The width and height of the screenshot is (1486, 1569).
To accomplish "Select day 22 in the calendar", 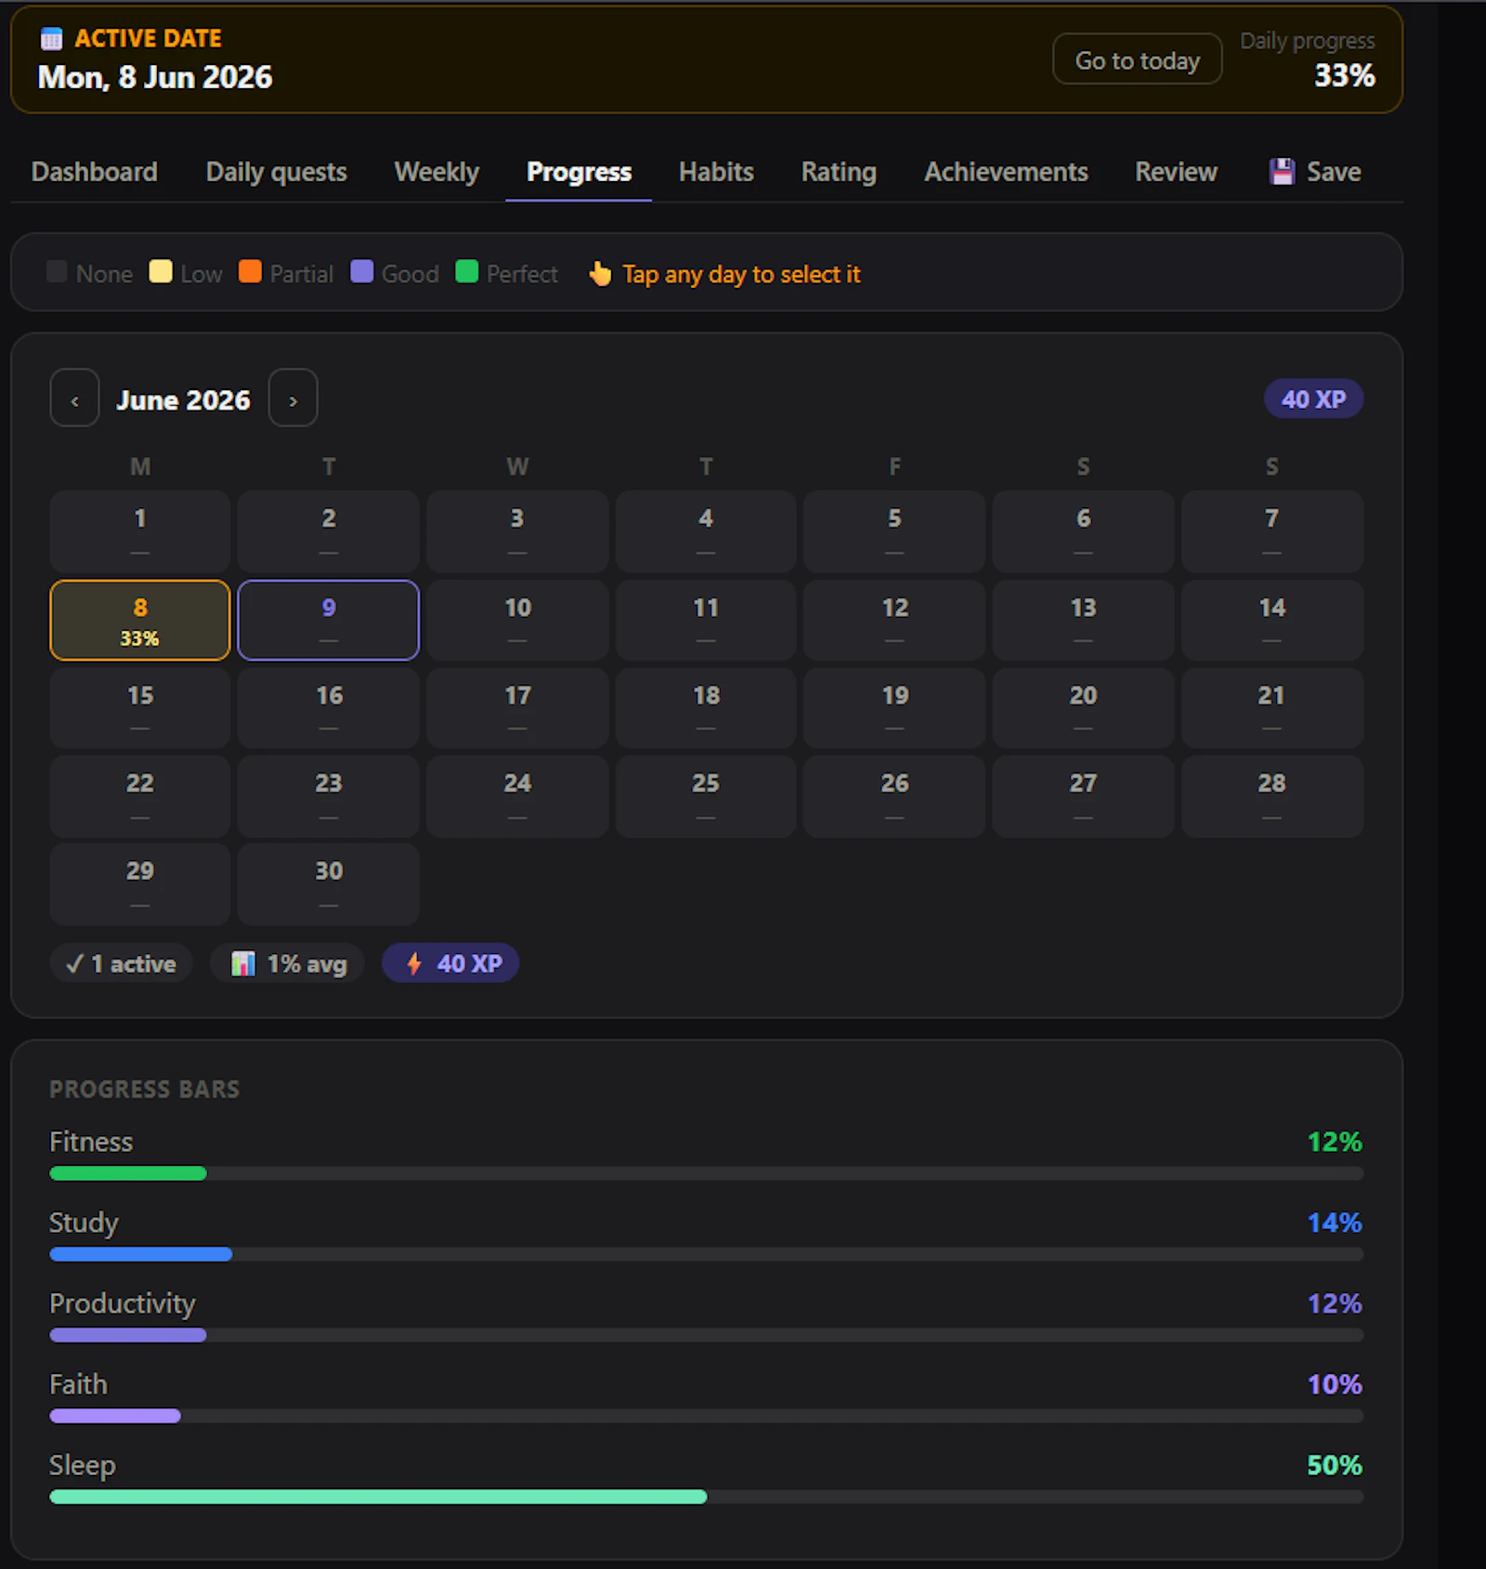I will [139, 796].
